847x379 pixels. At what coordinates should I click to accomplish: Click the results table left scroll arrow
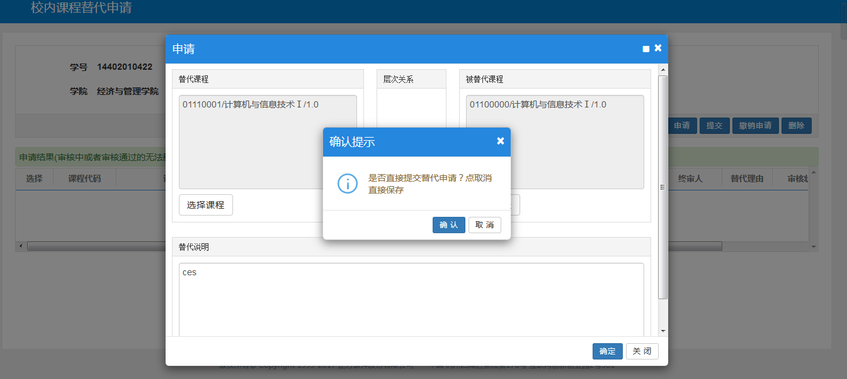(20, 246)
